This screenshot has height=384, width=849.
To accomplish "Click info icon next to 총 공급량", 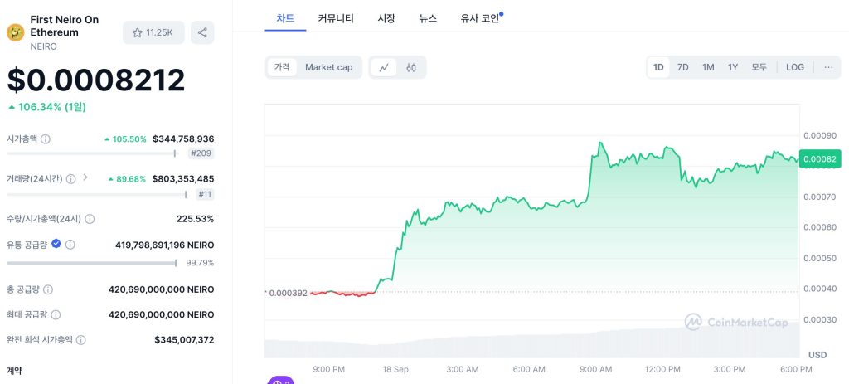I will 48,289.
